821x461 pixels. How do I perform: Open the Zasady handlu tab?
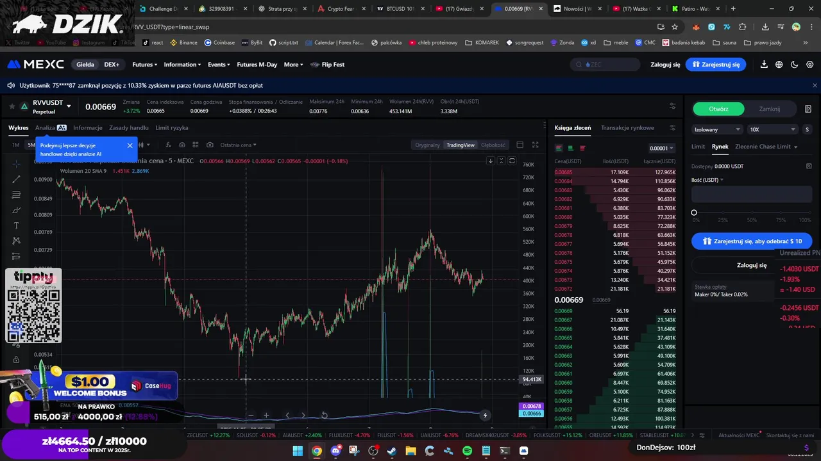pos(128,127)
